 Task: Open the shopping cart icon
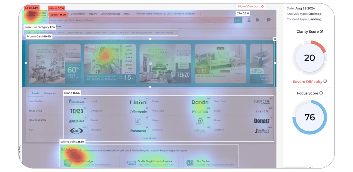(257, 20)
